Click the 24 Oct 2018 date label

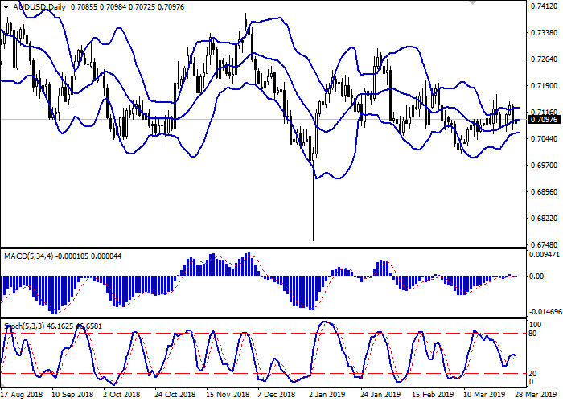(175, 396)
